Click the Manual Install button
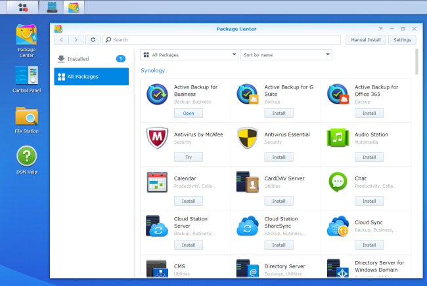Viewport: 427px width, 286px height. click(365, 40)
